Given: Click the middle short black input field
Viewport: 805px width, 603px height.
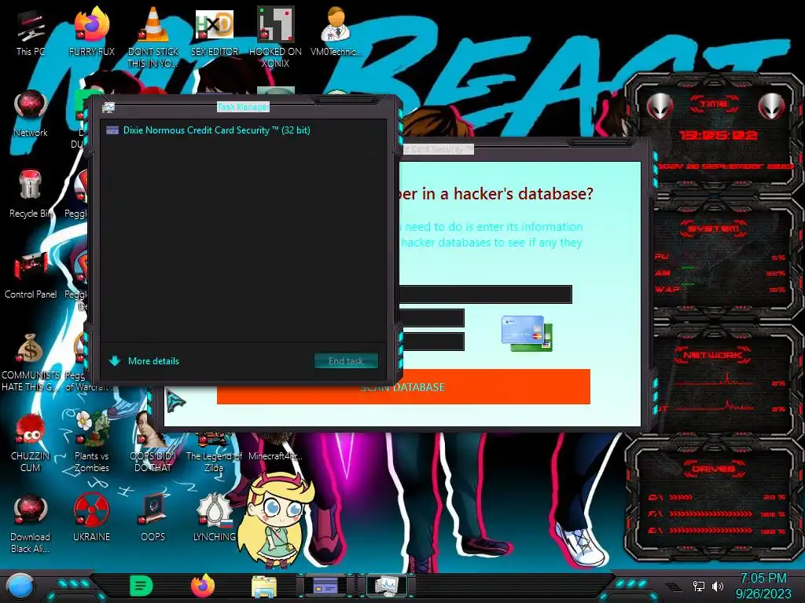Looking at the screenshot, I should click(432, 318).
